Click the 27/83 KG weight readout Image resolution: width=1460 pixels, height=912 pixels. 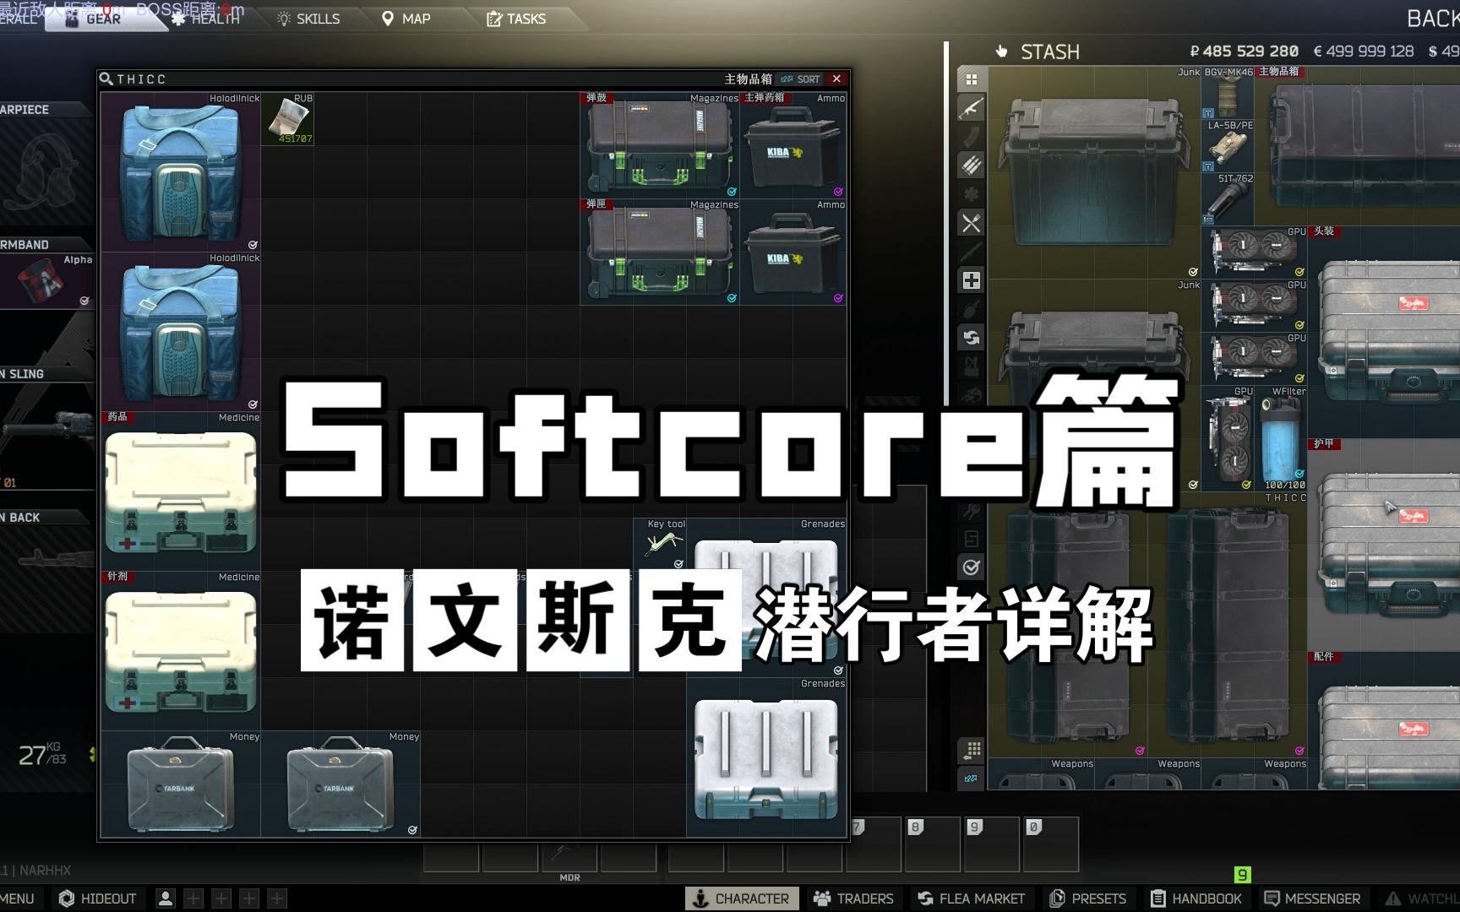tap(42, 753)
